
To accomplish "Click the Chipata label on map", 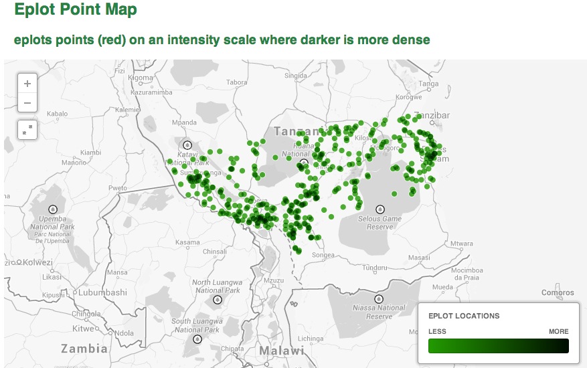I will pos(232,349).
